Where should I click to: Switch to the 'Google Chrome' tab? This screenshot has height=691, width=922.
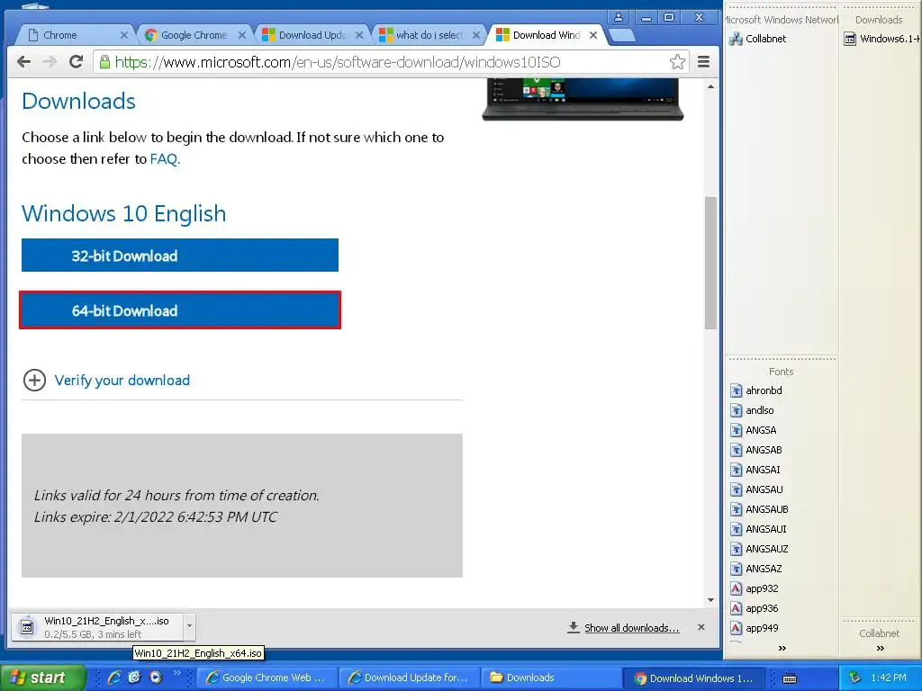[x=194, y=35]
